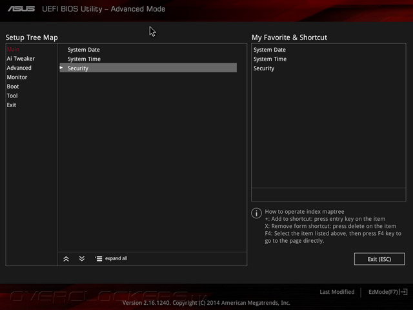The height and width of the screenshot is (310, 413).
Task: Click the EzMode exit arrow icon
Action: [x=404, y=292]
